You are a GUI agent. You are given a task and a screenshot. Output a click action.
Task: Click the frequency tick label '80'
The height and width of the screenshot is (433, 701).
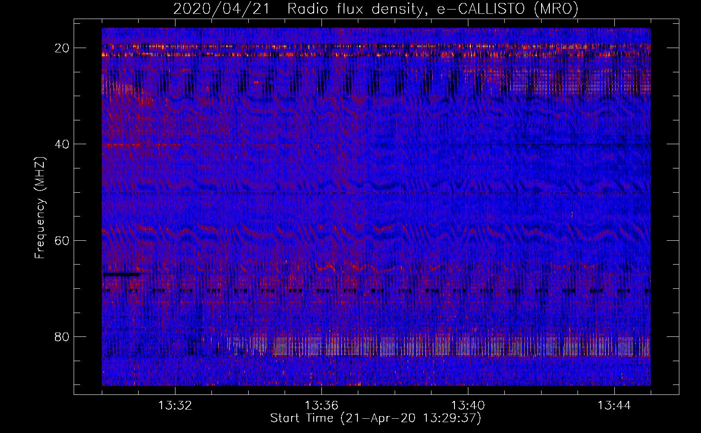[x=62, y=336]
